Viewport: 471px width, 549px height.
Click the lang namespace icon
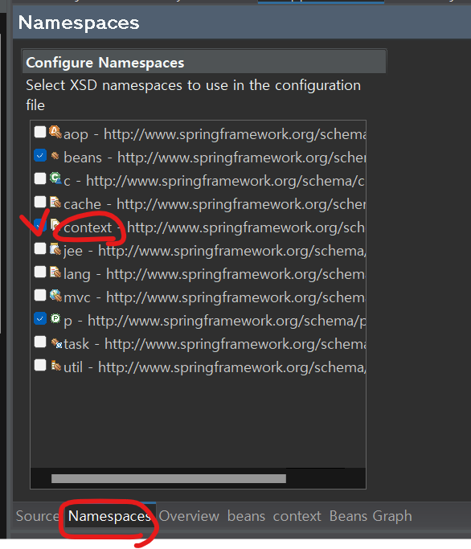(x=55, y=272)
